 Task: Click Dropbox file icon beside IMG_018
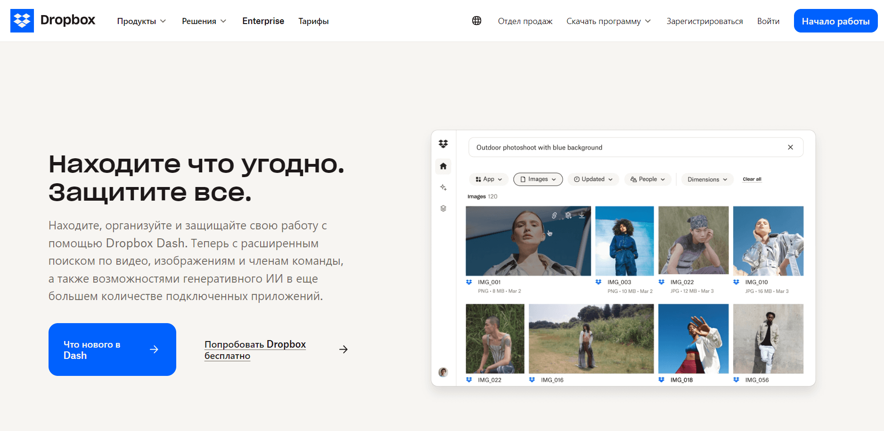[662, 380]
